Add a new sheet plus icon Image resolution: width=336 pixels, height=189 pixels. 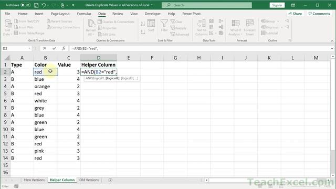tap(110, 180)
